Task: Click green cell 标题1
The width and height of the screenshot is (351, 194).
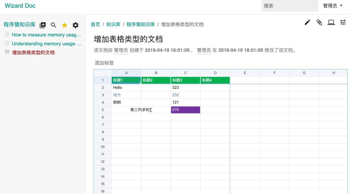Action: [x=126, y=80]
